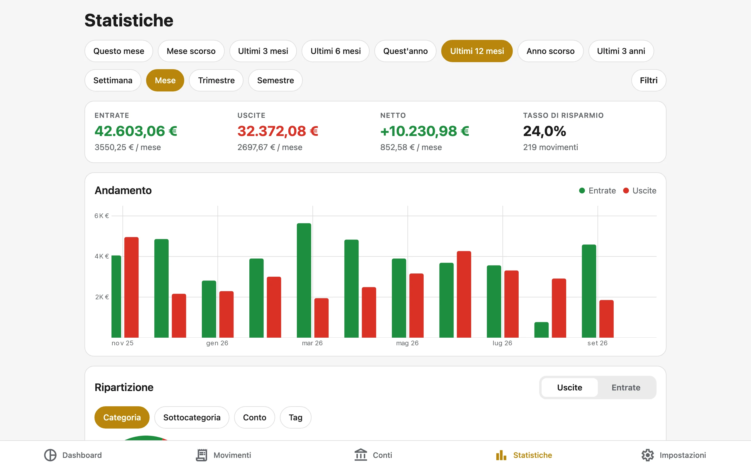Image resolution: width=751 pixels, height=469 pixels.
Task: Choose the Ultimi 3 mesi range
Action: [263, 51]
